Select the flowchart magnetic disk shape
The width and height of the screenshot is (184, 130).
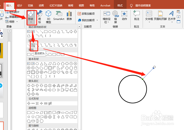[x=33, y=121]
